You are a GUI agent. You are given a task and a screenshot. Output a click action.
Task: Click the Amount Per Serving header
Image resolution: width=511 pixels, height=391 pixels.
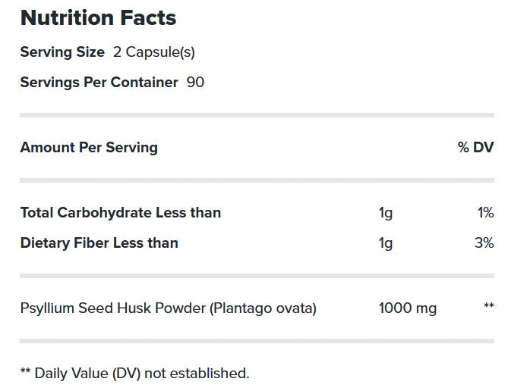[x=89, y=147]
